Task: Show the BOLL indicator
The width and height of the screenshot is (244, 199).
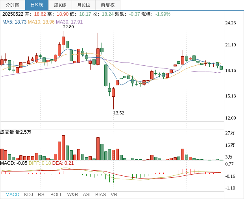Action: (x=56, y=195)
